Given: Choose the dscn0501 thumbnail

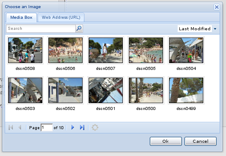Looking at the screenshot, I should (x=106, y=90).
